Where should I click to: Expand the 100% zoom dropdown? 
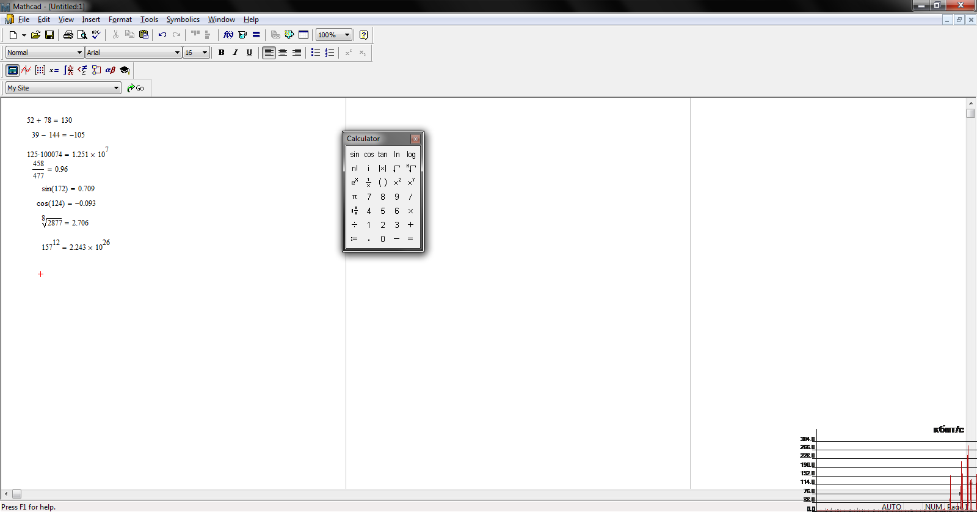coord(347,35)
